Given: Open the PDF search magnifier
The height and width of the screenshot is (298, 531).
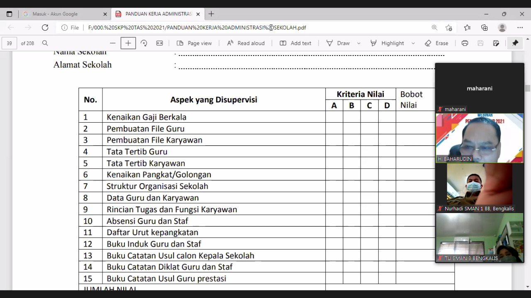Looking at the screenshot, I should click(45, 43).
